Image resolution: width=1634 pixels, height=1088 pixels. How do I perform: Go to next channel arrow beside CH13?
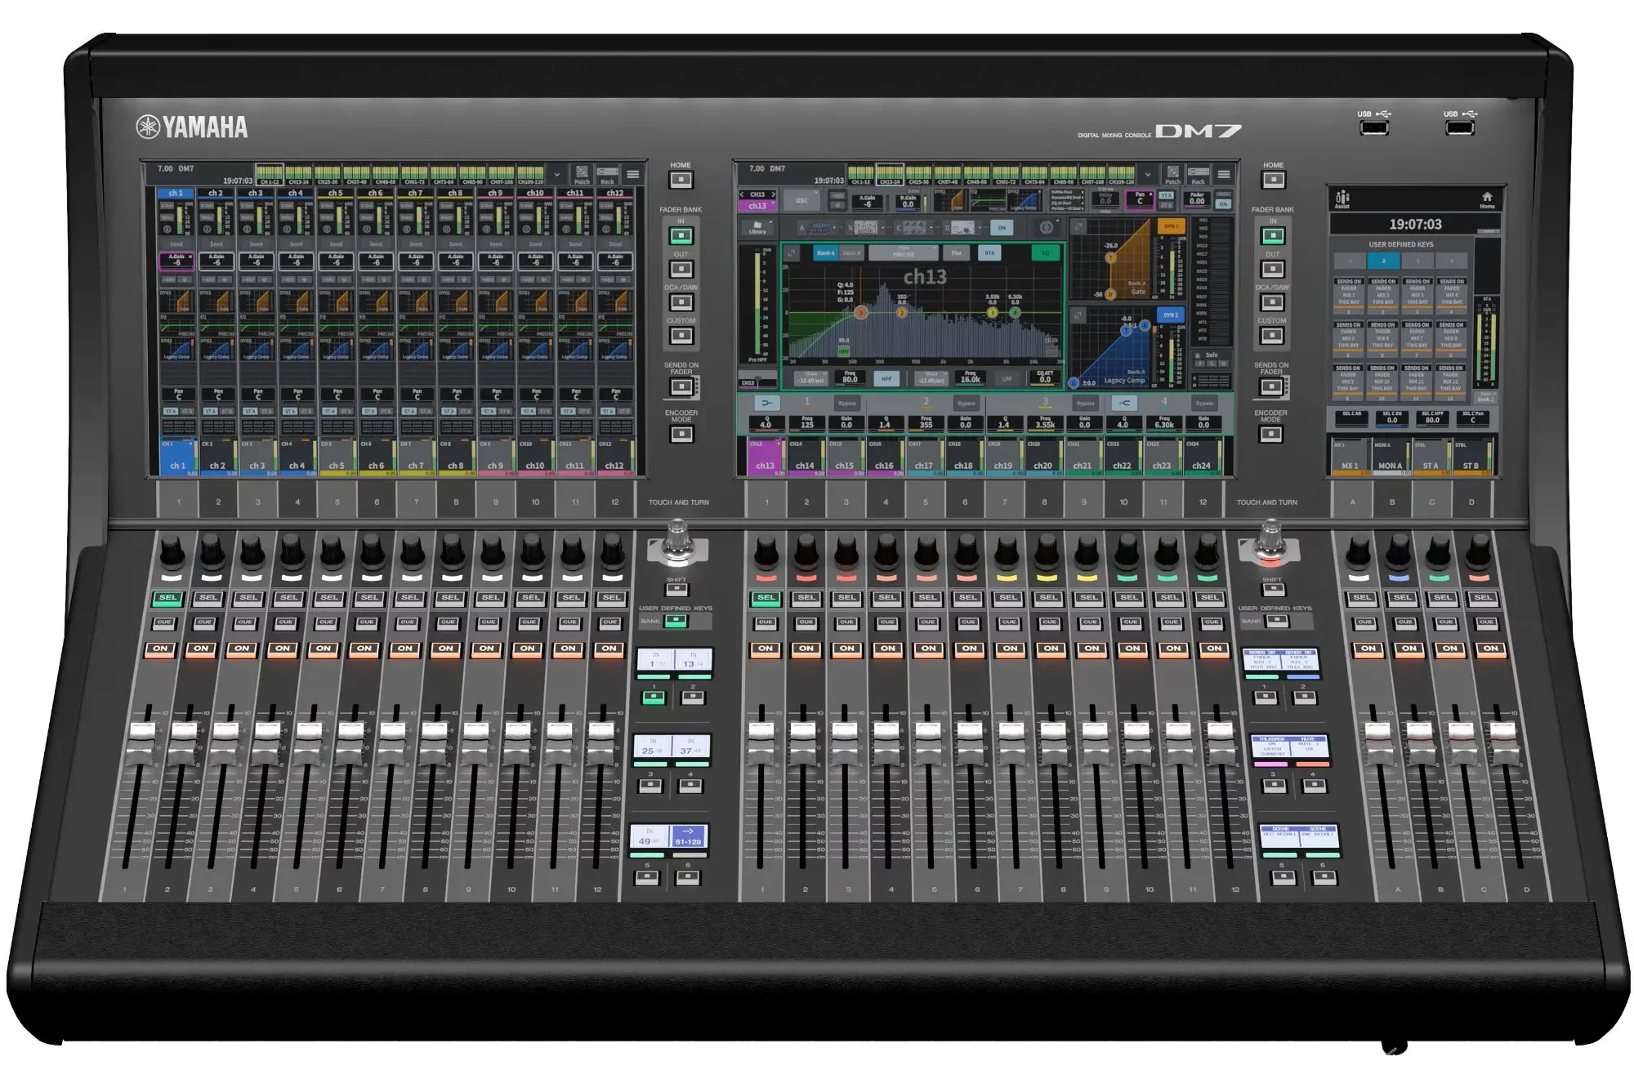[x=773, y=195]
